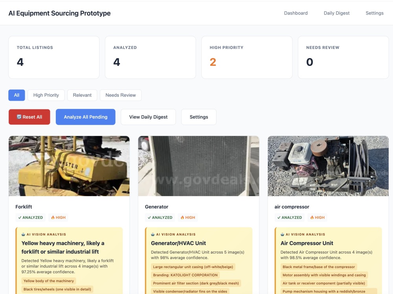The image size is (393, 294).
Task: Click the Forklift listing title
Action: click(24, 207)
